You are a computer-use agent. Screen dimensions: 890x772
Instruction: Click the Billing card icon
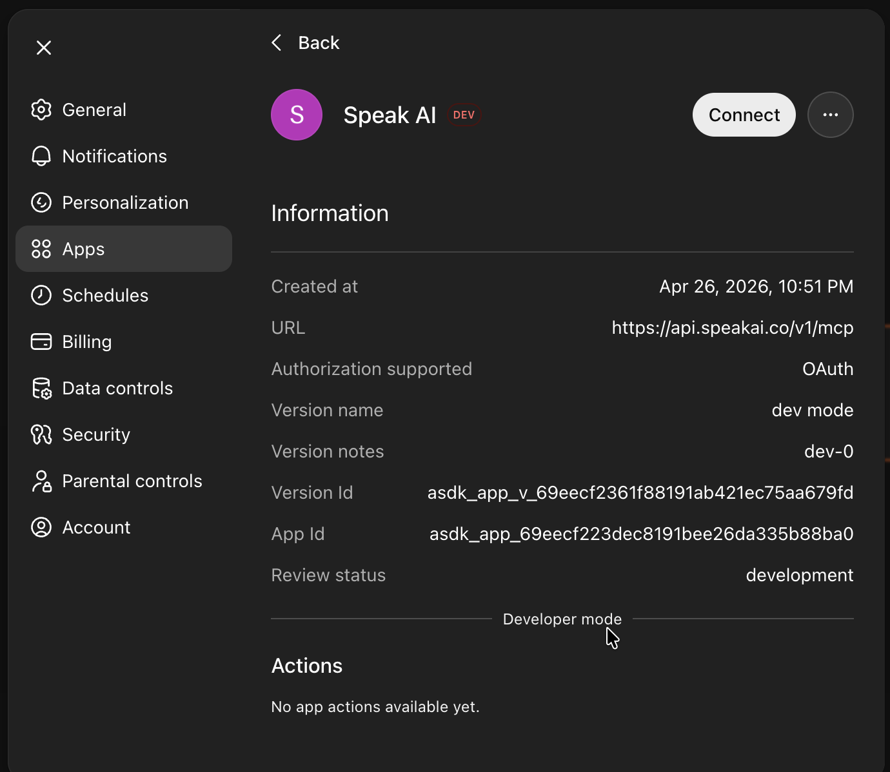(41, 342)
